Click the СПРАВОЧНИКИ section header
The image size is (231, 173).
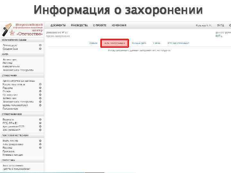[22, 76]
